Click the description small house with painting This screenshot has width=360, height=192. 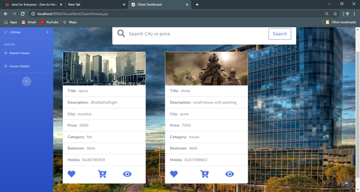(x=215, y=102)
